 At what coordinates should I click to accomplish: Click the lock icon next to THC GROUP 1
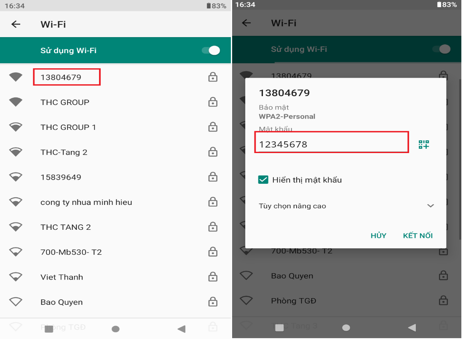(x=213, y=127)
